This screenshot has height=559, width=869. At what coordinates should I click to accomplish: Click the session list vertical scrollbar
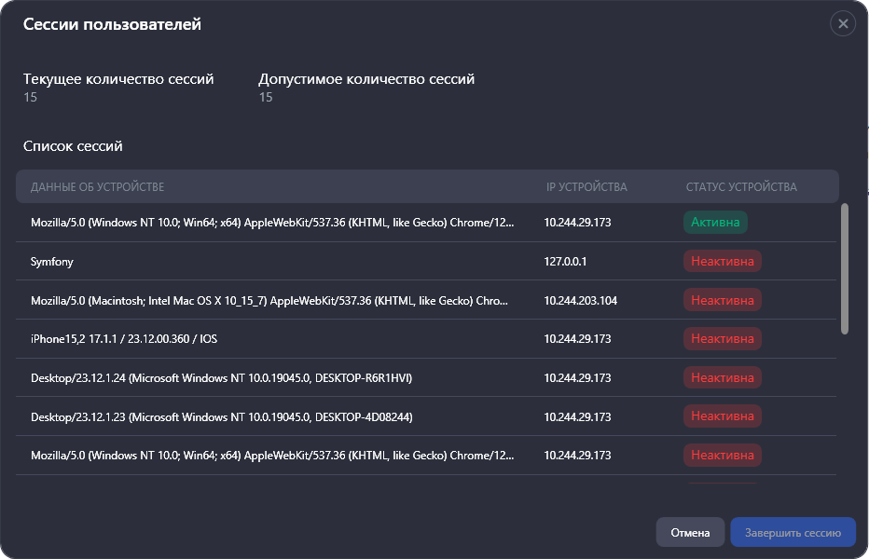(845, 268)
